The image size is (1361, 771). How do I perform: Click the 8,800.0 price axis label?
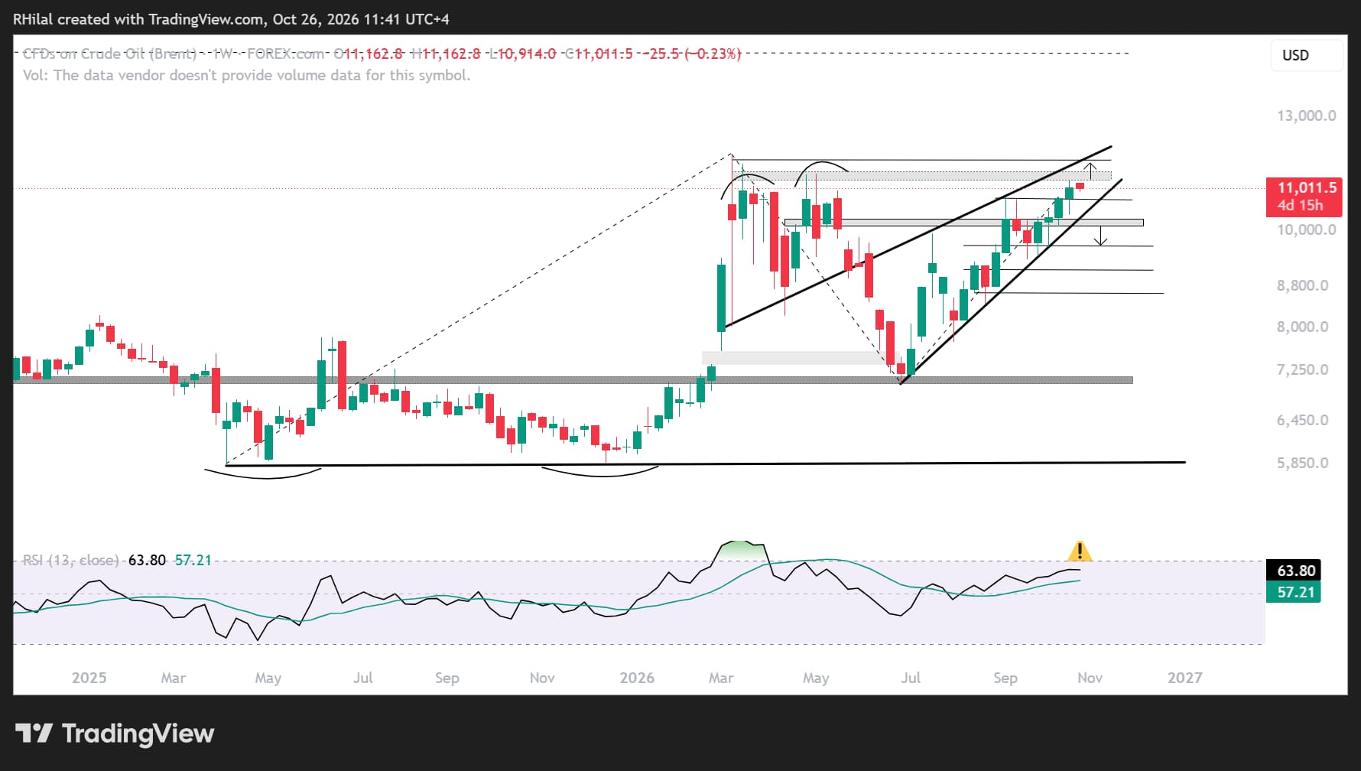pos(1303,285)
